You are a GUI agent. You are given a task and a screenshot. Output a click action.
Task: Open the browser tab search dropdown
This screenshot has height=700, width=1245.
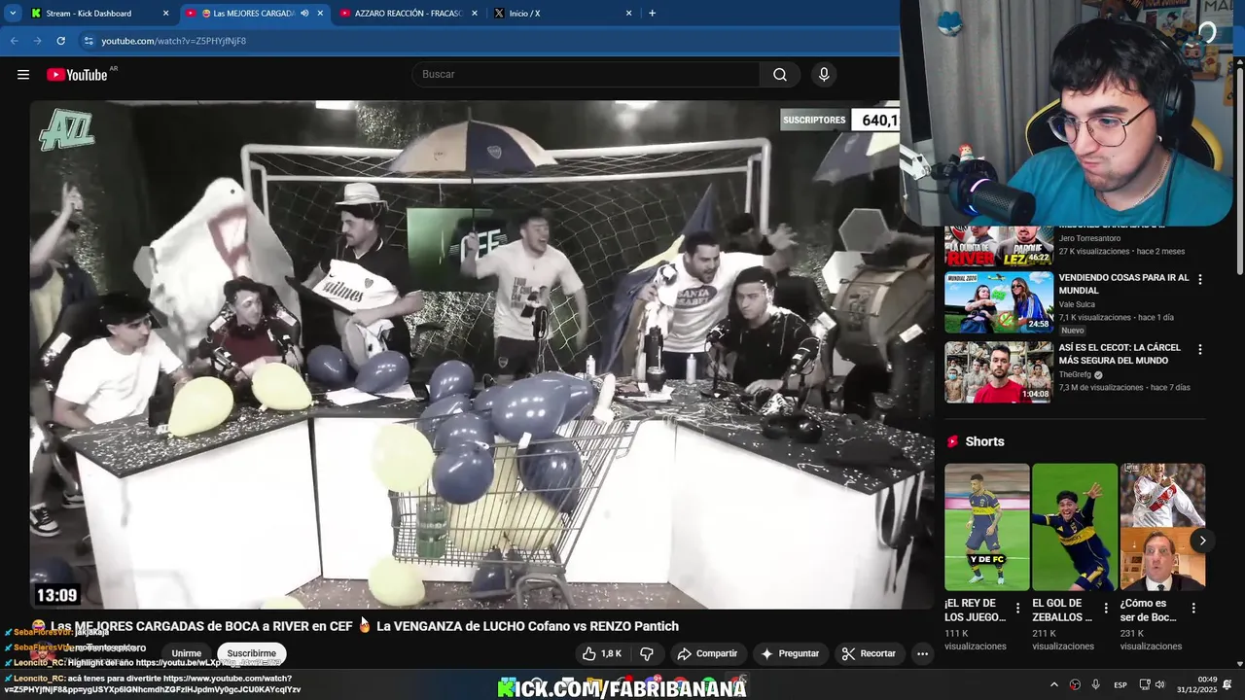click(13, 13)
